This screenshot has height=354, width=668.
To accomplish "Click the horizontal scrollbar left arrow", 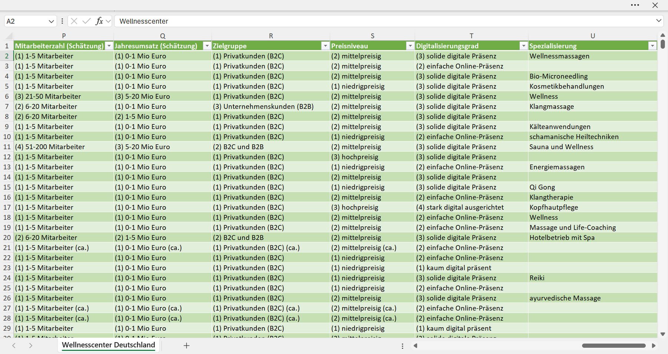I will [415, 346].
